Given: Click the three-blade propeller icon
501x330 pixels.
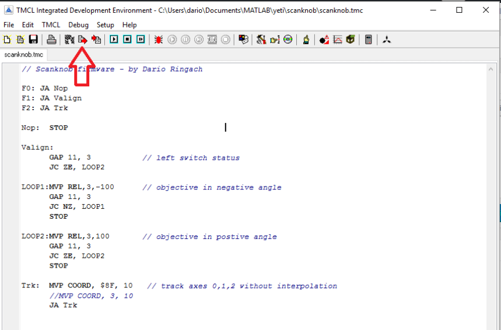Looking at the screenshot, I should [387, 40].
